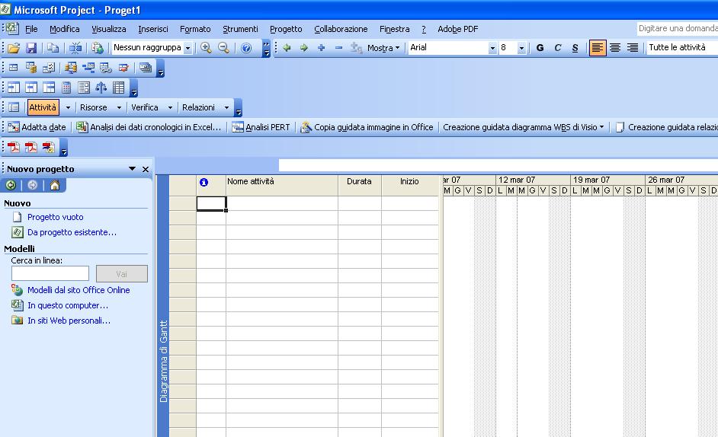The width and height of the screenshot is (718, 437).
Task: Open the Arial font name dropdown
Action: point(492,48)
